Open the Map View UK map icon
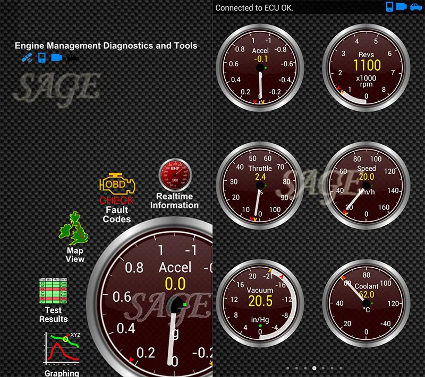The height and width of the screenshot is (377, 425). tap(74, 229)
